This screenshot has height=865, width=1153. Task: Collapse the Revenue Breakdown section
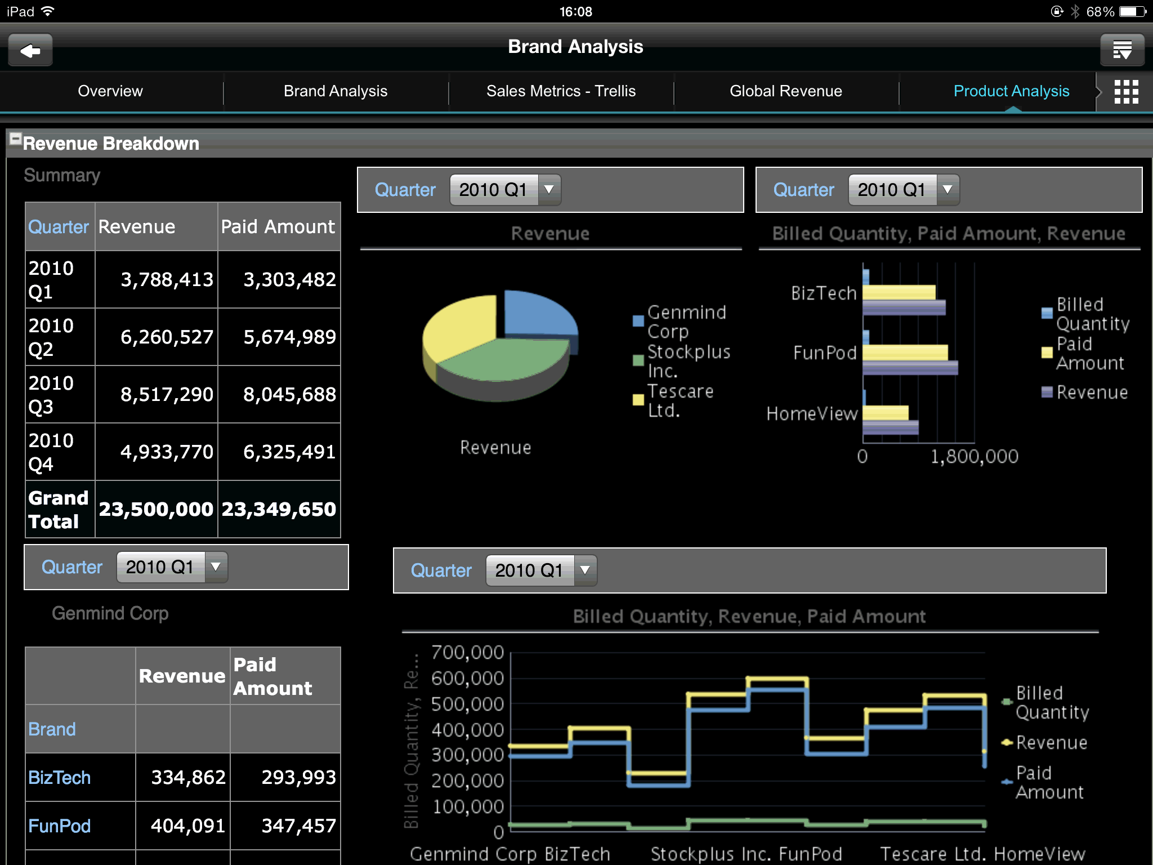16,139
